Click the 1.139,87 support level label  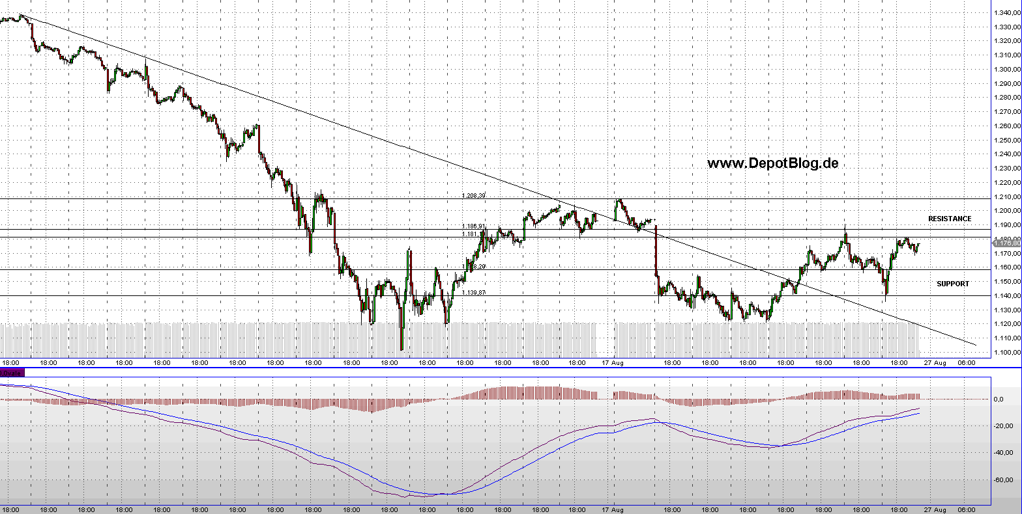[473, 293]
